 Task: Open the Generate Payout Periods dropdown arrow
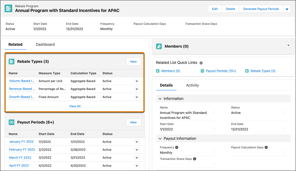pos(286,9)
